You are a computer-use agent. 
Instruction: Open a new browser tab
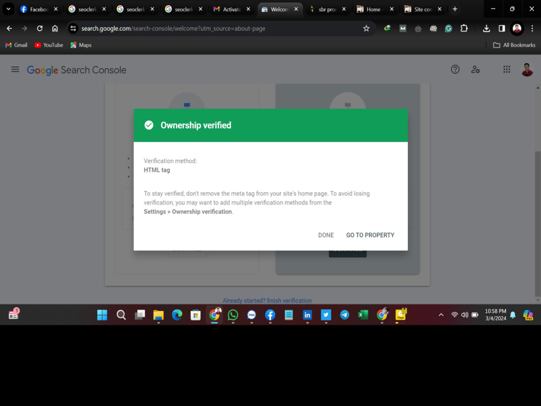point(455,9)
